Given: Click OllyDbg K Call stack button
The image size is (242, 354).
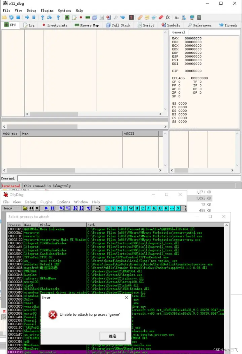Looking at the screenshot, I should [x=154, y=208].
